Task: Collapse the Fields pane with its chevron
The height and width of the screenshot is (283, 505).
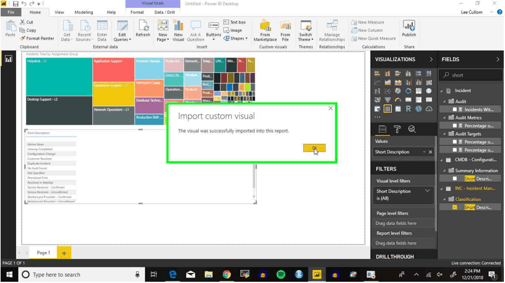Action: pos(498,59)
